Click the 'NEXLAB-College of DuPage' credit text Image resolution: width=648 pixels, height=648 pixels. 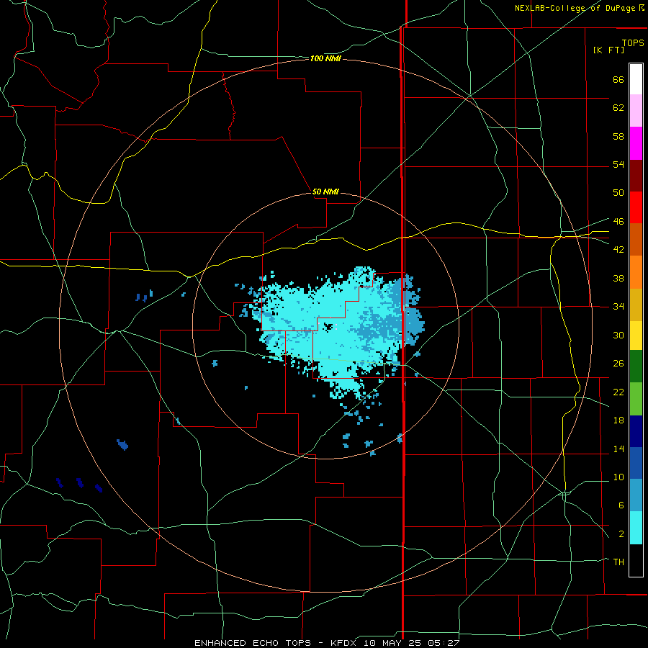pyautogui.click(x=574, y=8)
